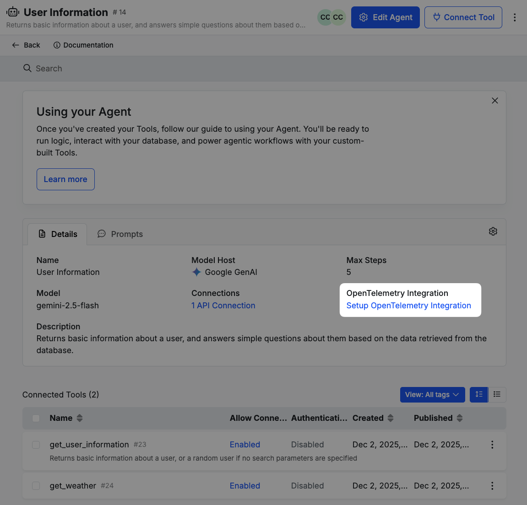Click Enabled status for get_user_information
Image resolution: width=527 pixels, height=505 pixels.
244,445
